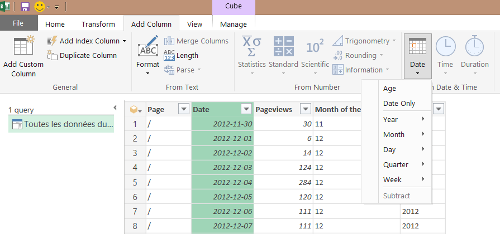Expand the Add Index Column dropdown arrow
The height and width of the screenshot is (234, 500).
124,41
